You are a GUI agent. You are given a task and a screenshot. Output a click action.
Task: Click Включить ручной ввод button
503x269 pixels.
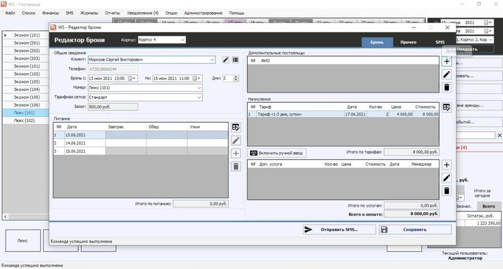click(x=277, y=153)
